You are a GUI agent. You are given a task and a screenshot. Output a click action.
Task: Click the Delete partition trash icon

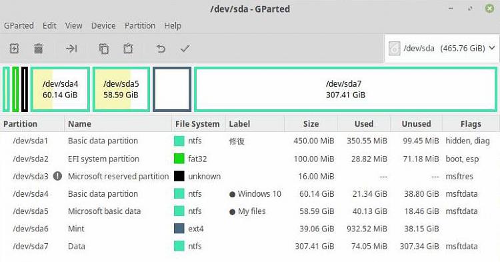(x=38, y=49)
